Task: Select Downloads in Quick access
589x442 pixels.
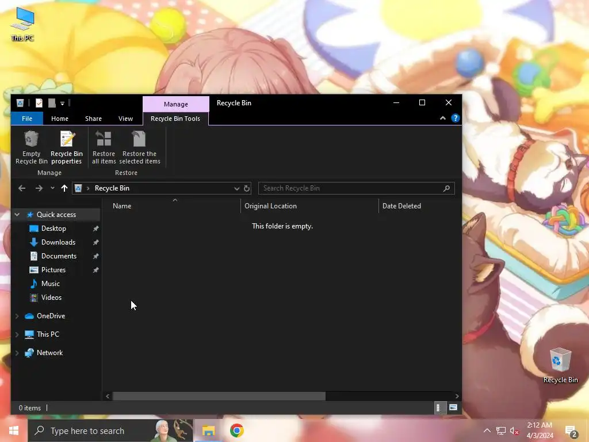Action: tap(58, 242)
